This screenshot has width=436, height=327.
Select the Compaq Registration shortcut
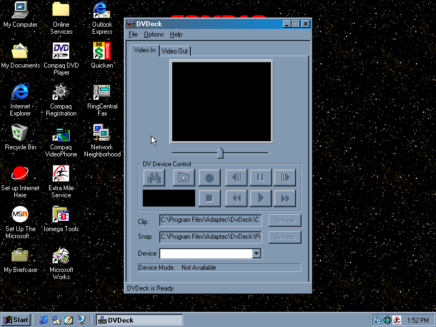(x=61, y=100)
